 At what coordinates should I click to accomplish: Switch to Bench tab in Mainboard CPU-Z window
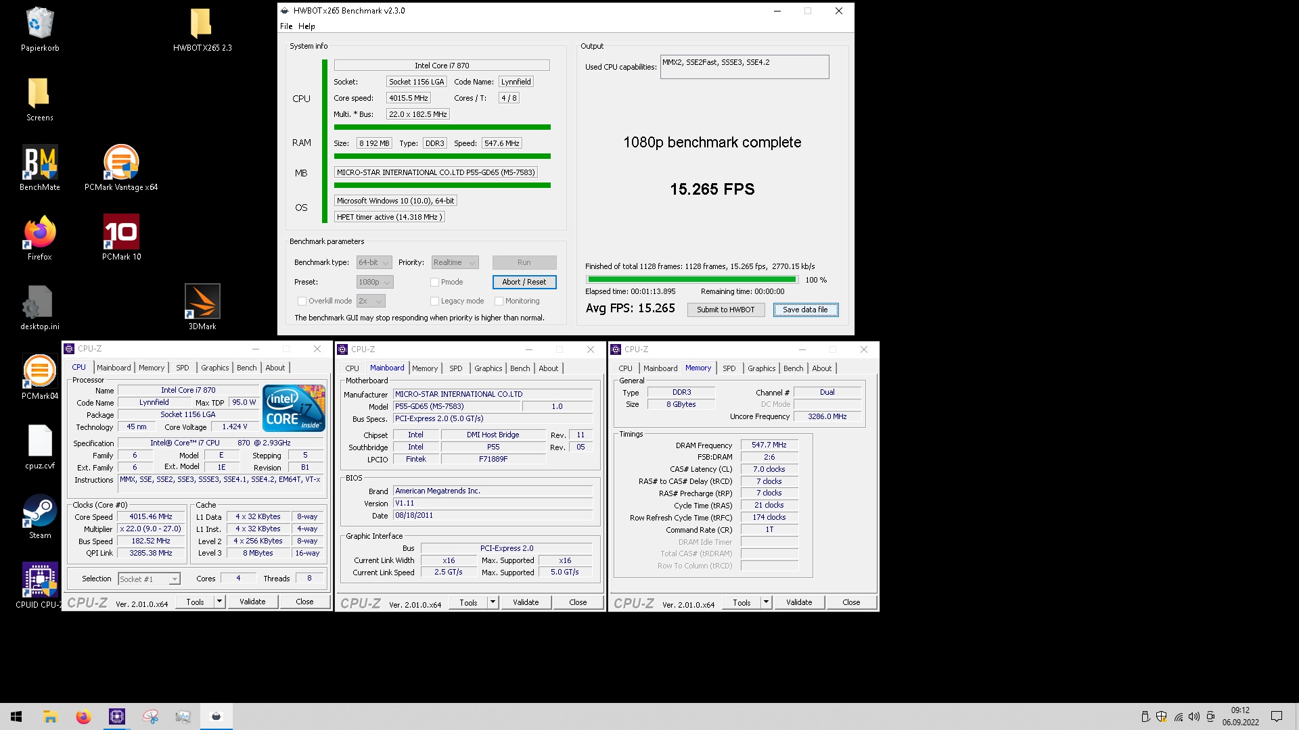click(520, 368)
